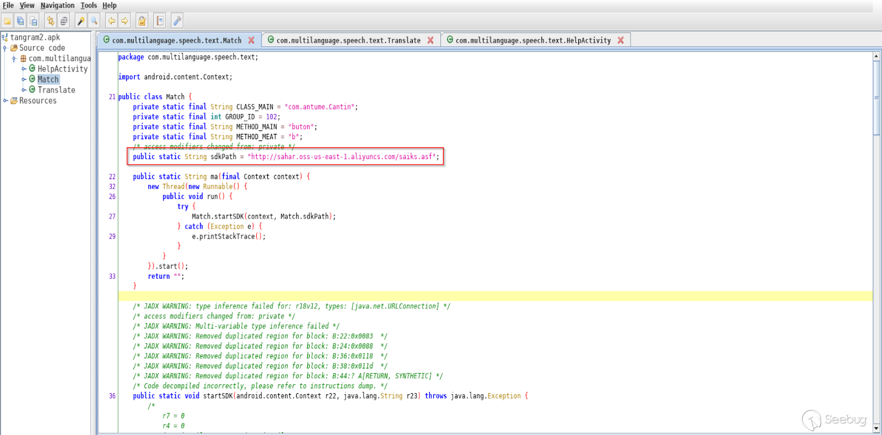
Task: Expand the HelpActivity class node
Action: tap(24, 69)
